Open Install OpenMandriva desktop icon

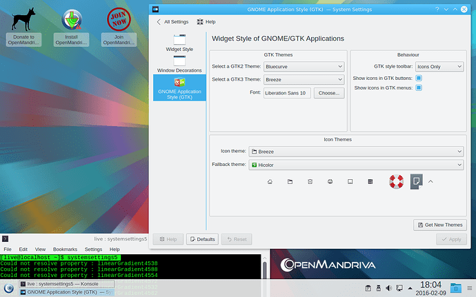71,27
